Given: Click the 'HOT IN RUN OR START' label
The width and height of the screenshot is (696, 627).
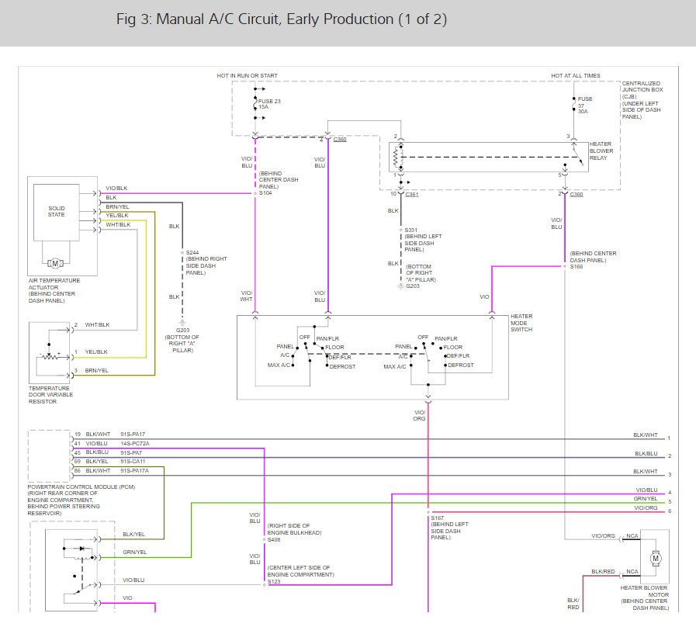Looking at the screenshot, I should [x=248, y=76].
